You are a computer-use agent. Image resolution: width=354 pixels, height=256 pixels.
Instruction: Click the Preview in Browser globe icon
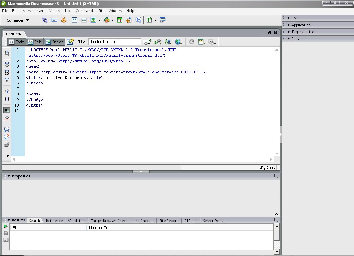click(x=178, y=42)
